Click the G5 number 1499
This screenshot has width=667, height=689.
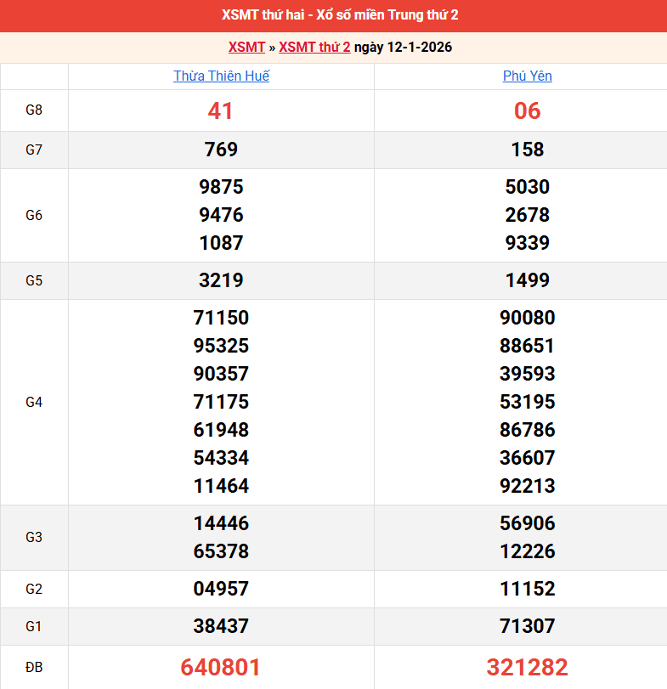tap(527, 280)
